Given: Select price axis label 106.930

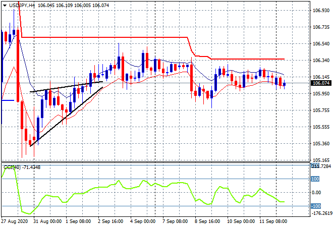Looking at the screenshot, I should pyautogui.click(x=321, y=11).
